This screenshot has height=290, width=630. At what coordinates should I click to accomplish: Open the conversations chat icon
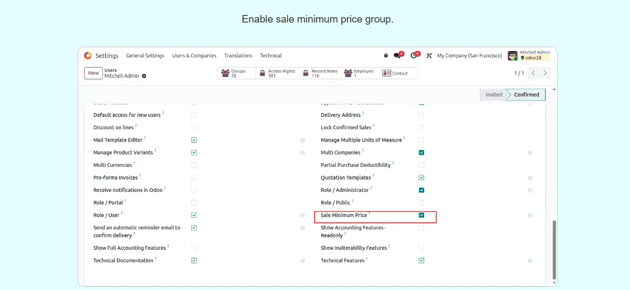click(397, 56)
